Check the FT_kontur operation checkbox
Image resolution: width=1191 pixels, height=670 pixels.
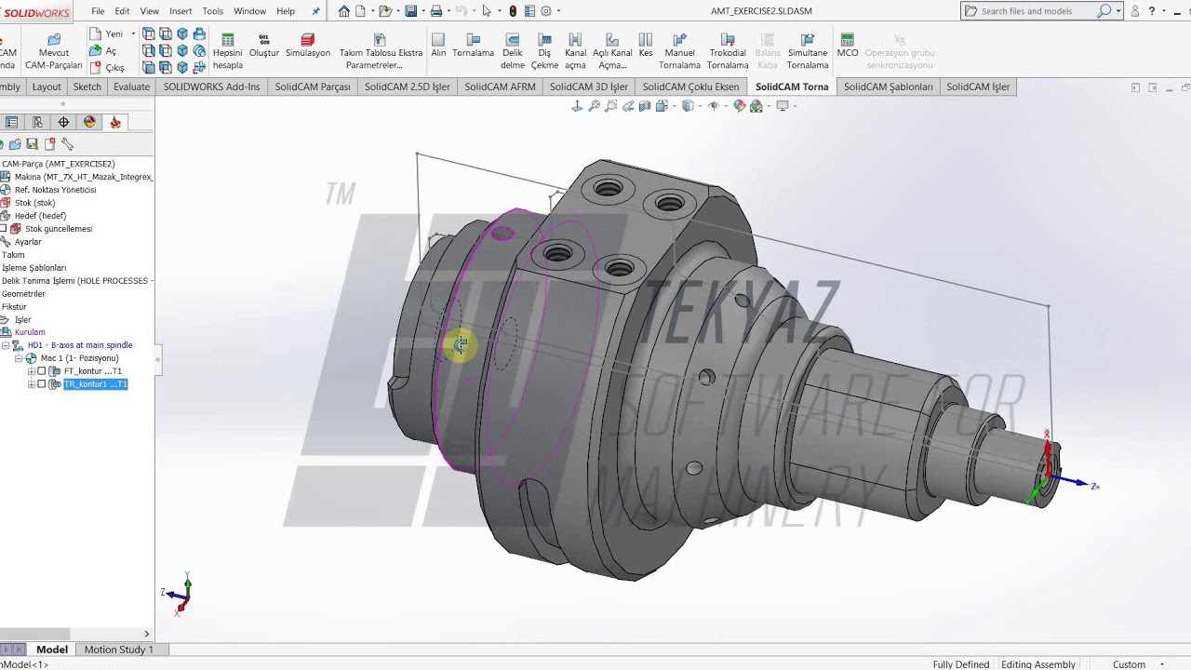[42, 371]
